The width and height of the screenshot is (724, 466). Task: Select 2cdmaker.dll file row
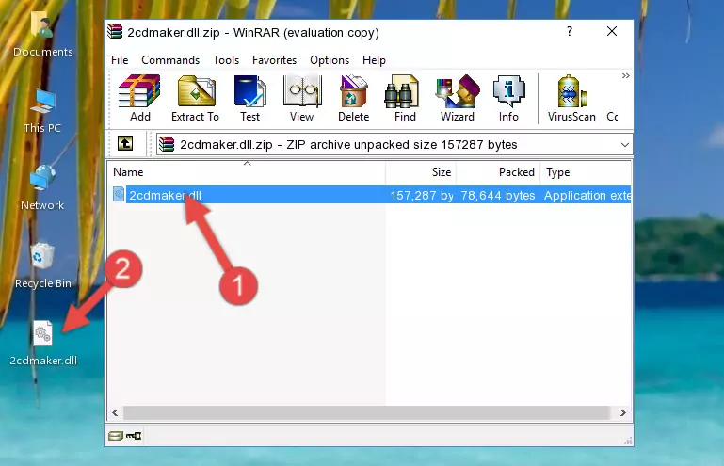[370, 195]
